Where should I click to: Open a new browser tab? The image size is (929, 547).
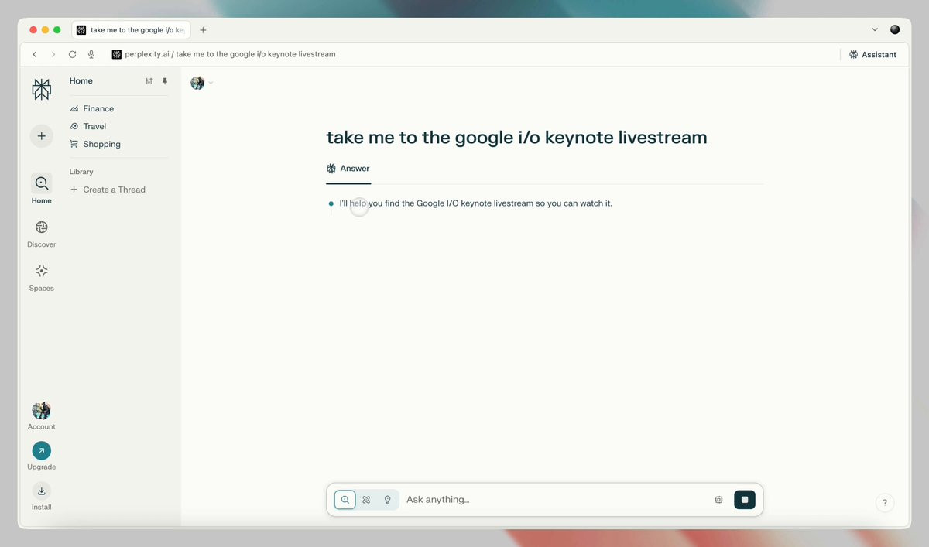(203, 30)
